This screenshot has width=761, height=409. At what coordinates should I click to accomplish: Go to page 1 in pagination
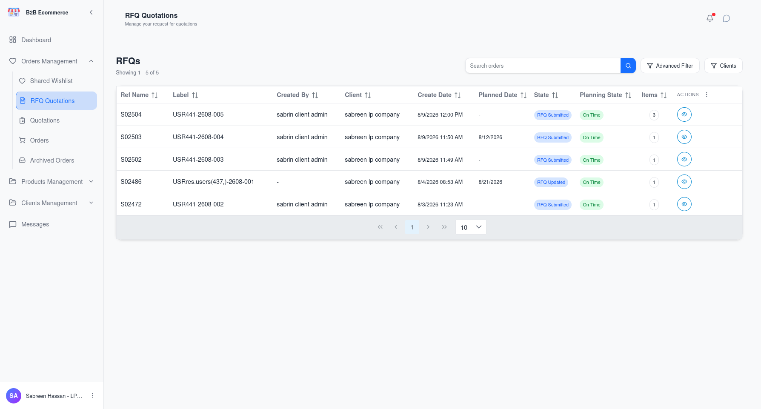412,227
